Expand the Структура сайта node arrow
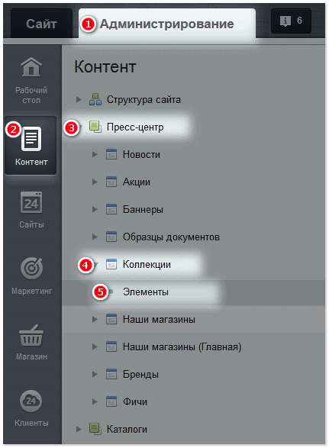329x448 pixels. 79,100
